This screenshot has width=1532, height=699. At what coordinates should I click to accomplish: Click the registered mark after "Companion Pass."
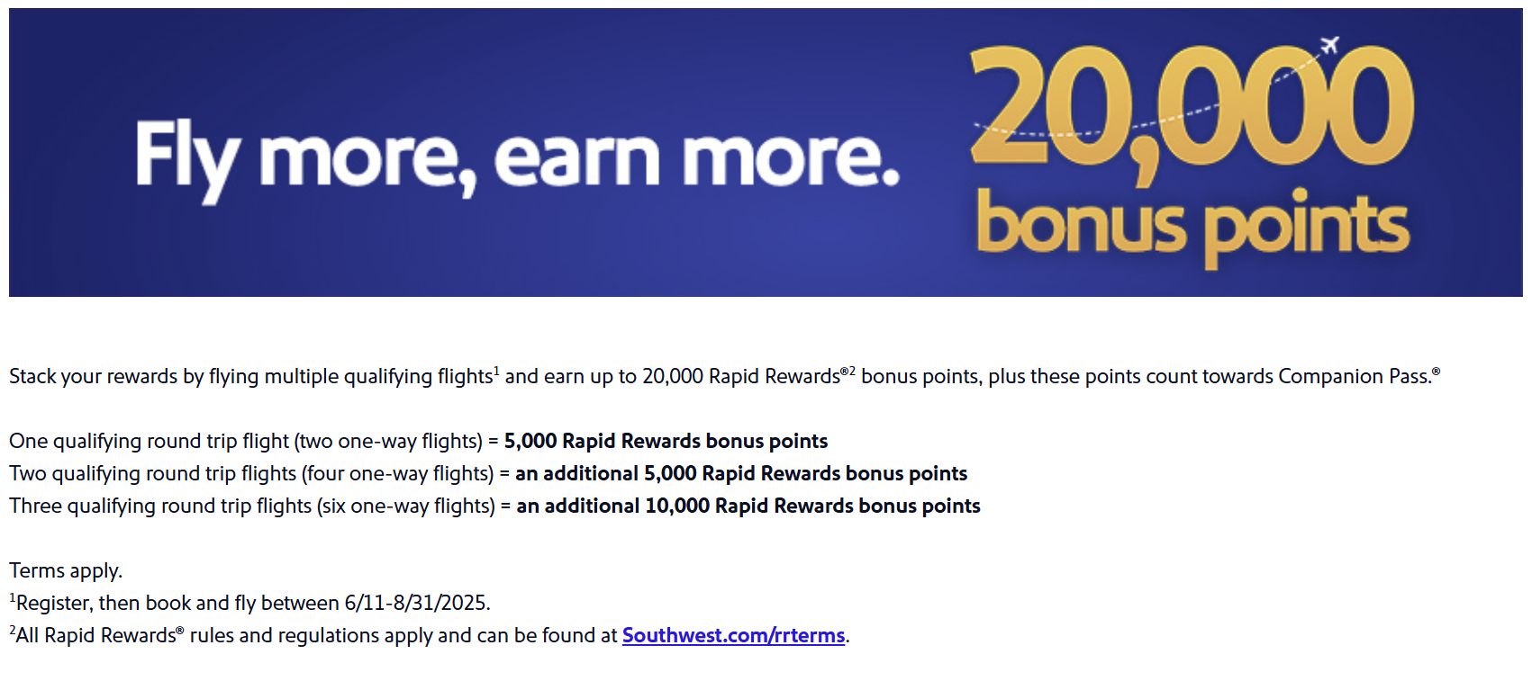pyautogui.click(x=1436, y=371)
